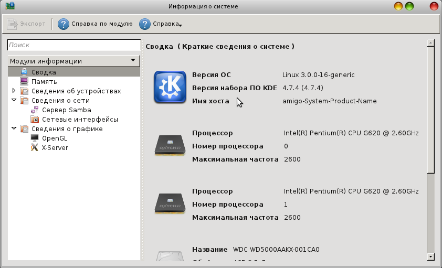Select Сведения об устройствах item
The height and width of the screenshot is (268, 442).
(x=76, y=91)
